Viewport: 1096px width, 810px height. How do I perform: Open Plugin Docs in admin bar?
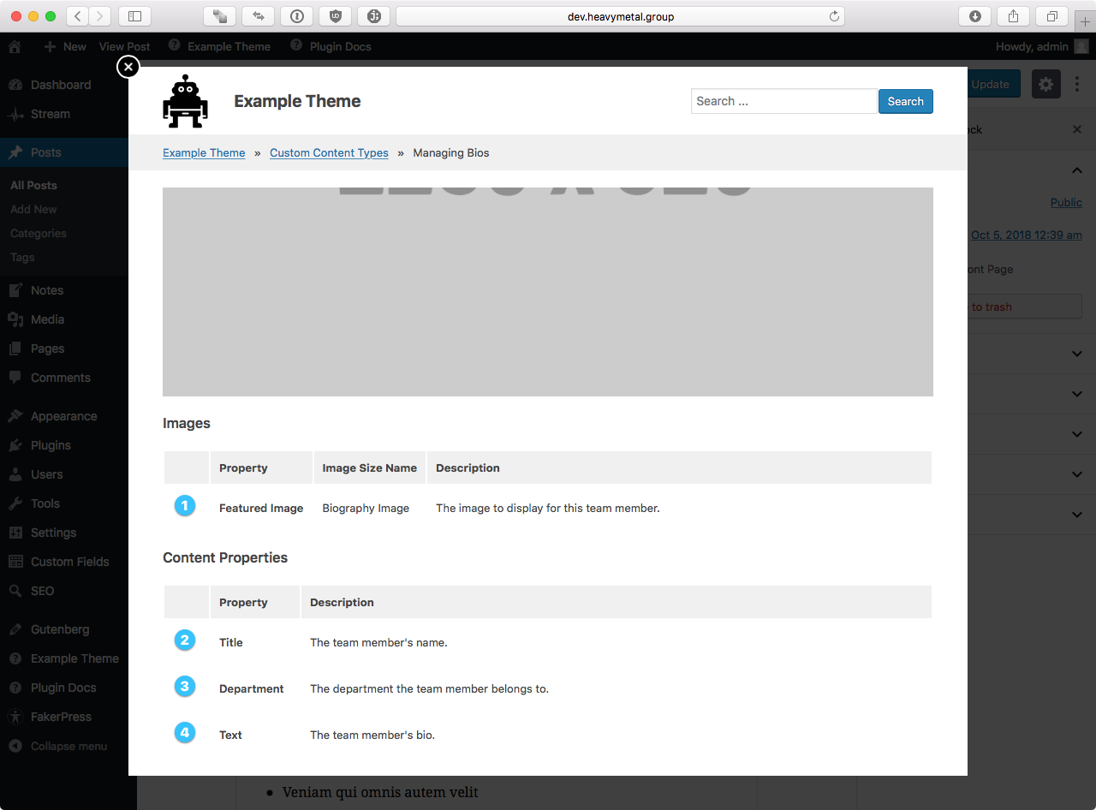point(331,46)
